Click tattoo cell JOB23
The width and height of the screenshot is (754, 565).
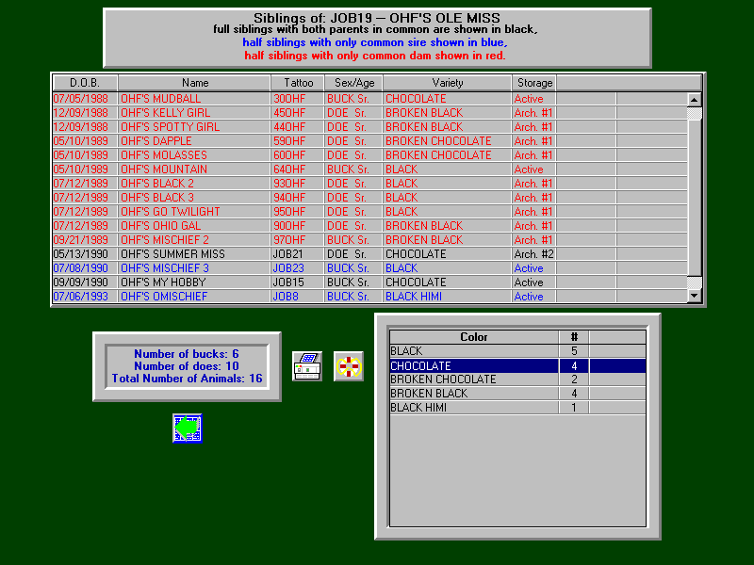298,268
